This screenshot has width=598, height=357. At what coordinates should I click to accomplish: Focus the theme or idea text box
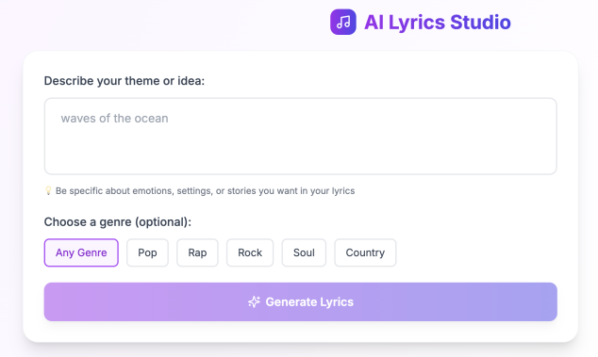tap(301, 137)
